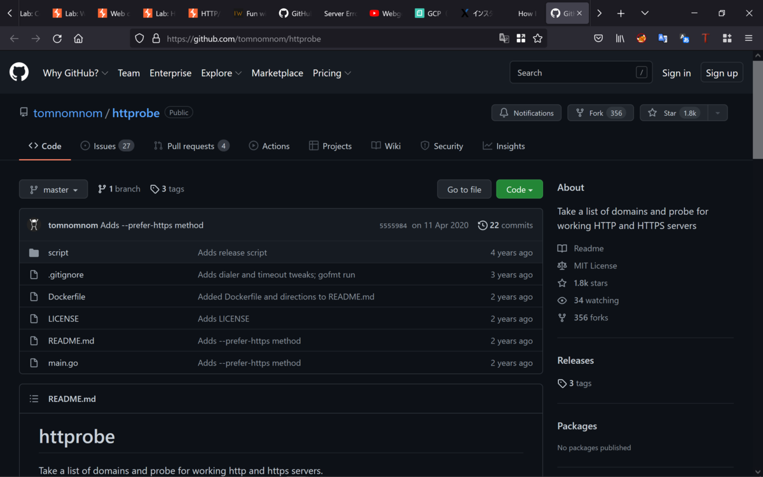
Task: Switch to the GCP browser tab
Action: click(x=431, y=13)
